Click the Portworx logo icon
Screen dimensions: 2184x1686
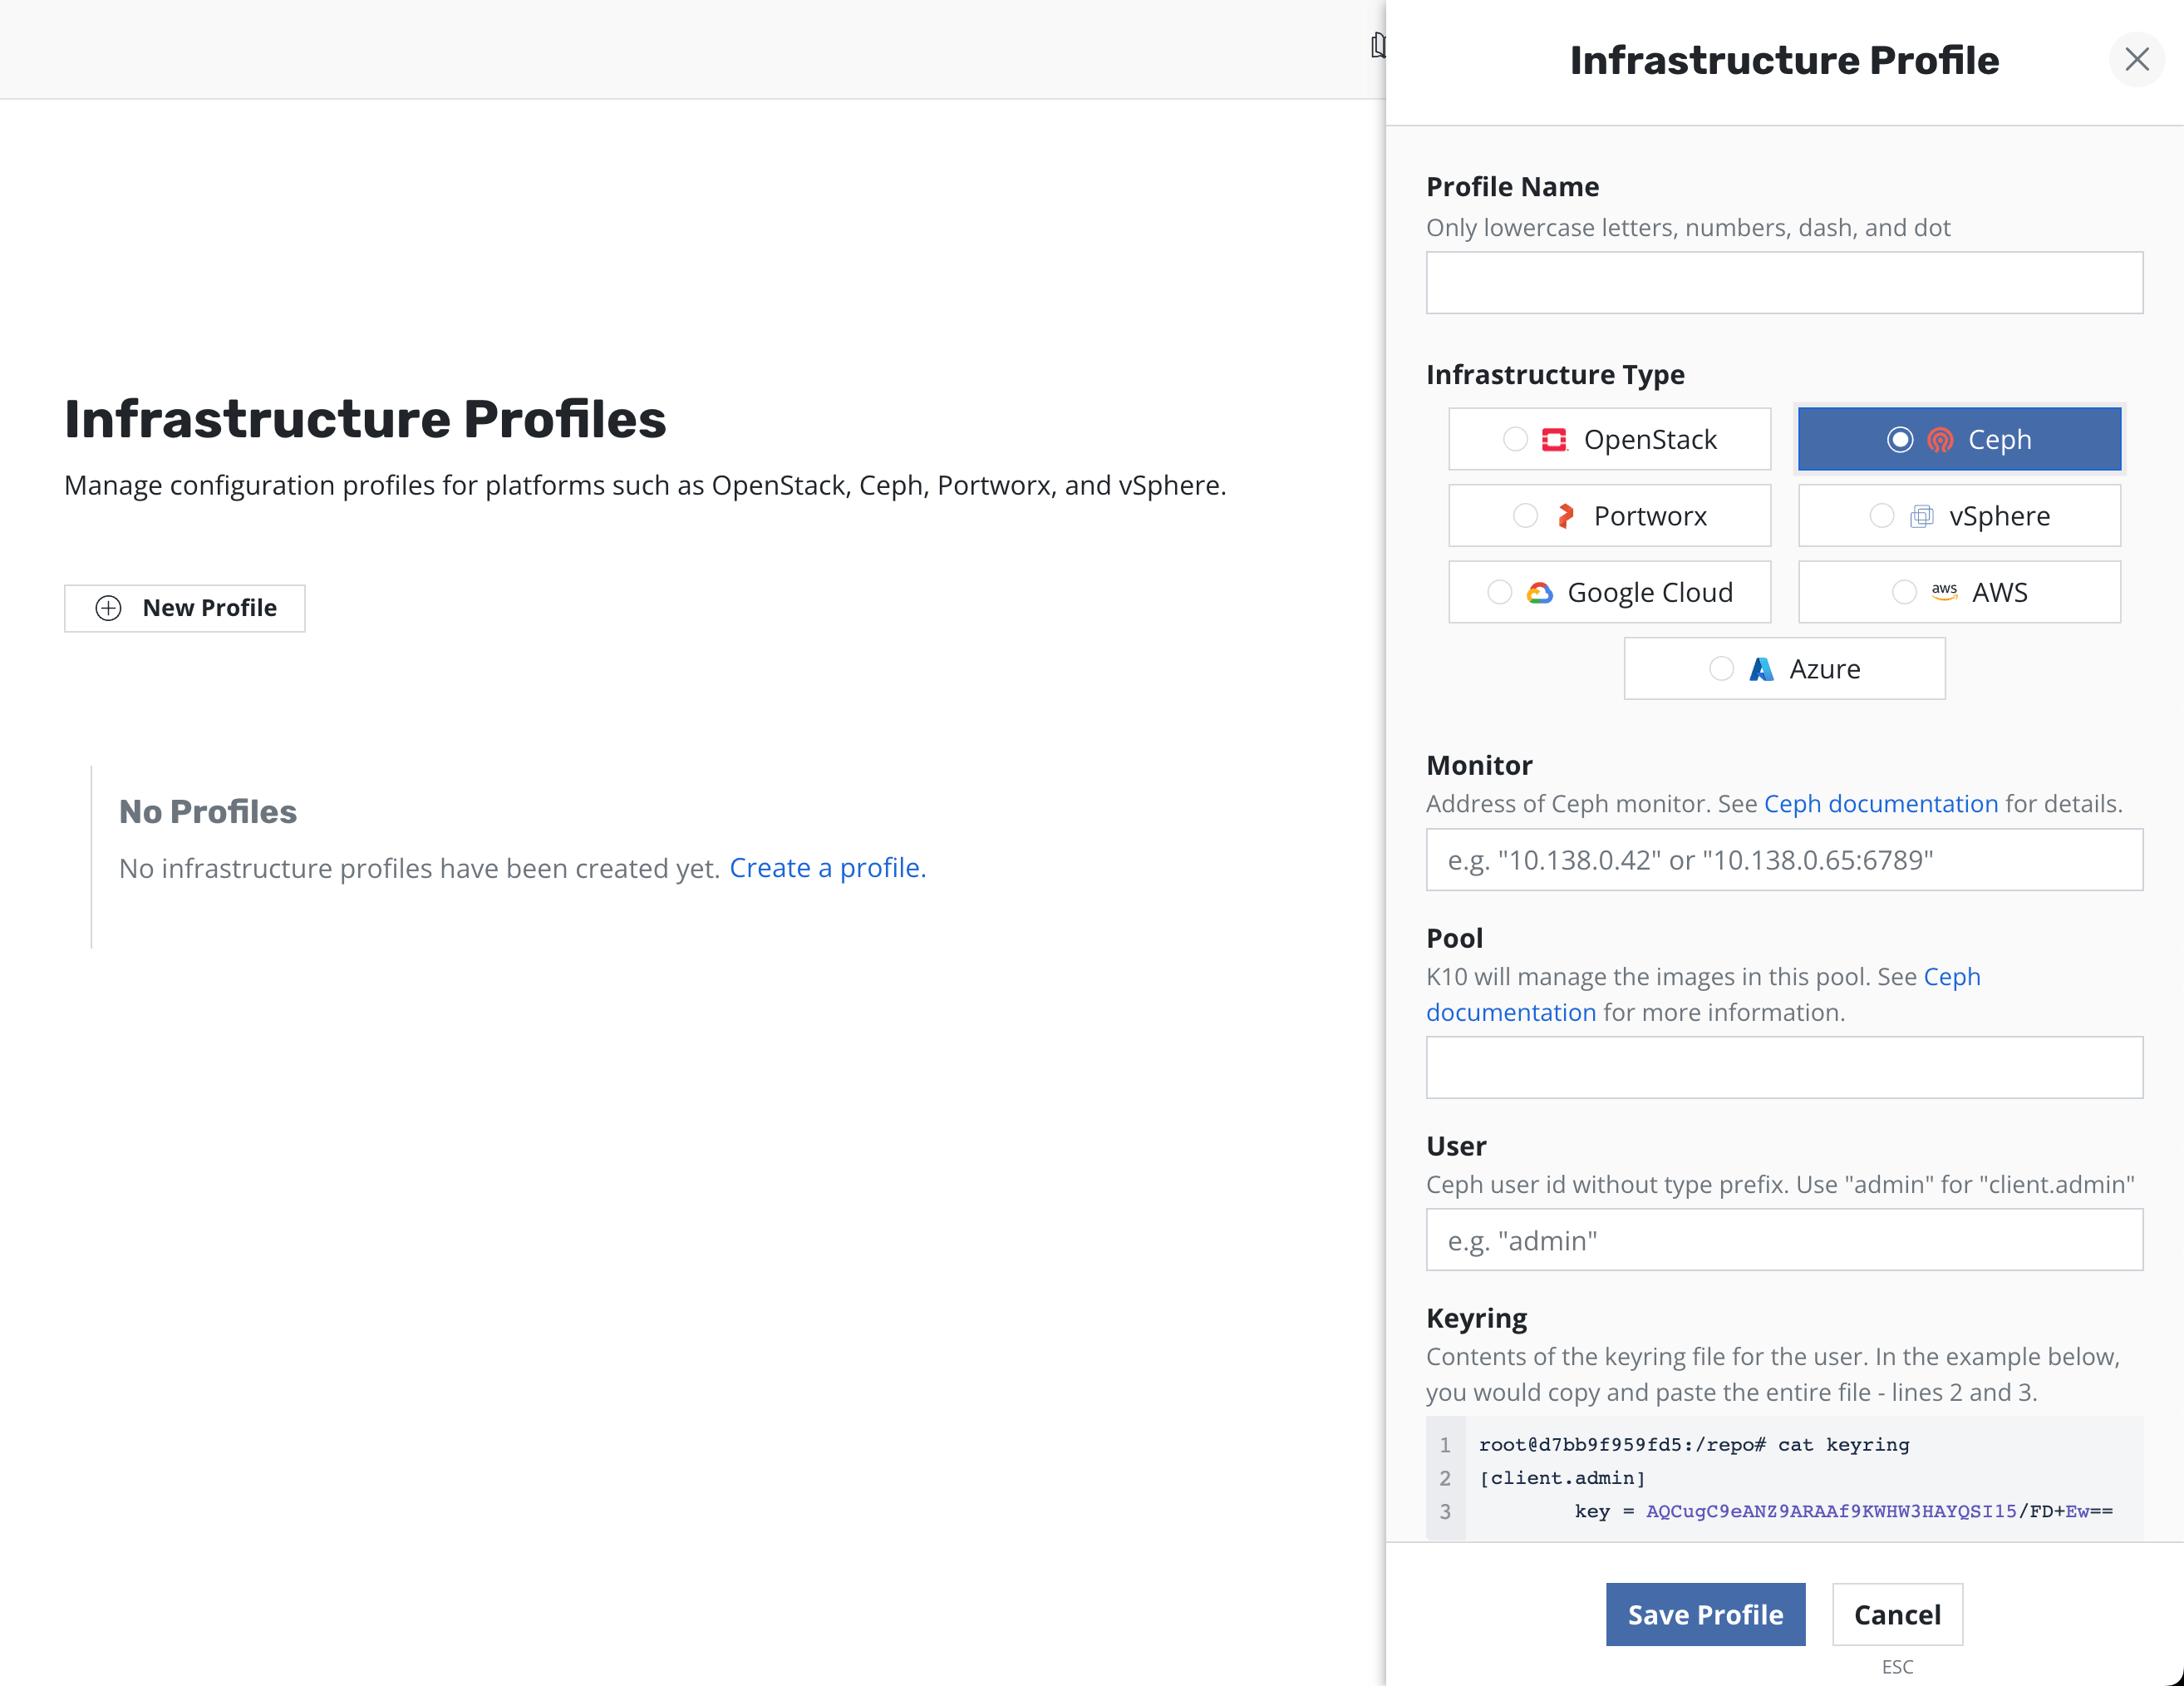click(1566, 516)
